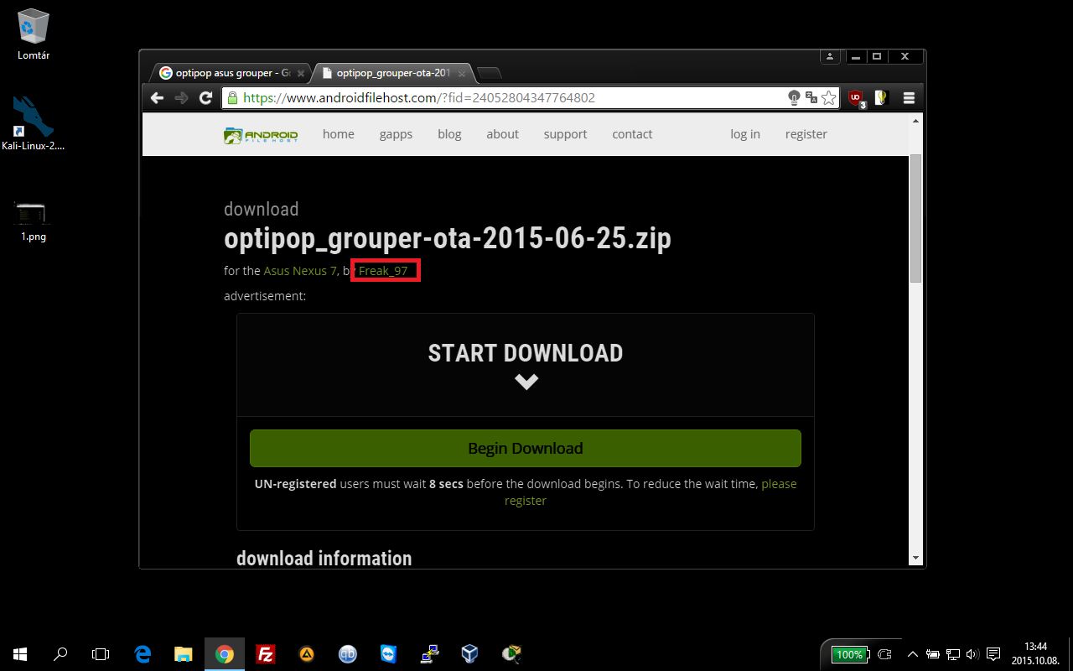Open the network tray icon
This screenshot has width=1073, height=671.
click(953, 654)
